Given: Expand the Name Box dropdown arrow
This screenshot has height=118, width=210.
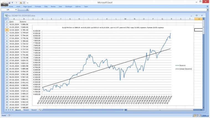Looking at the screenshot, I should [16, 10].
